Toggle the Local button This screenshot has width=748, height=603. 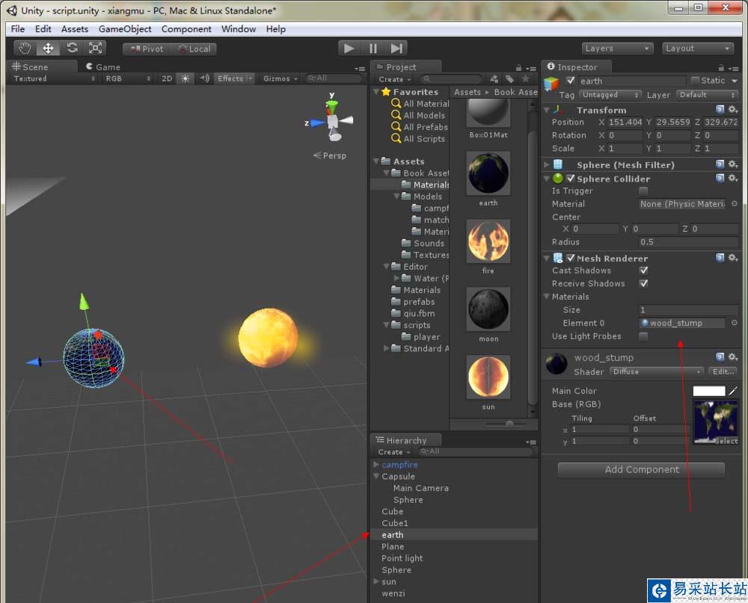pos(194,49)
